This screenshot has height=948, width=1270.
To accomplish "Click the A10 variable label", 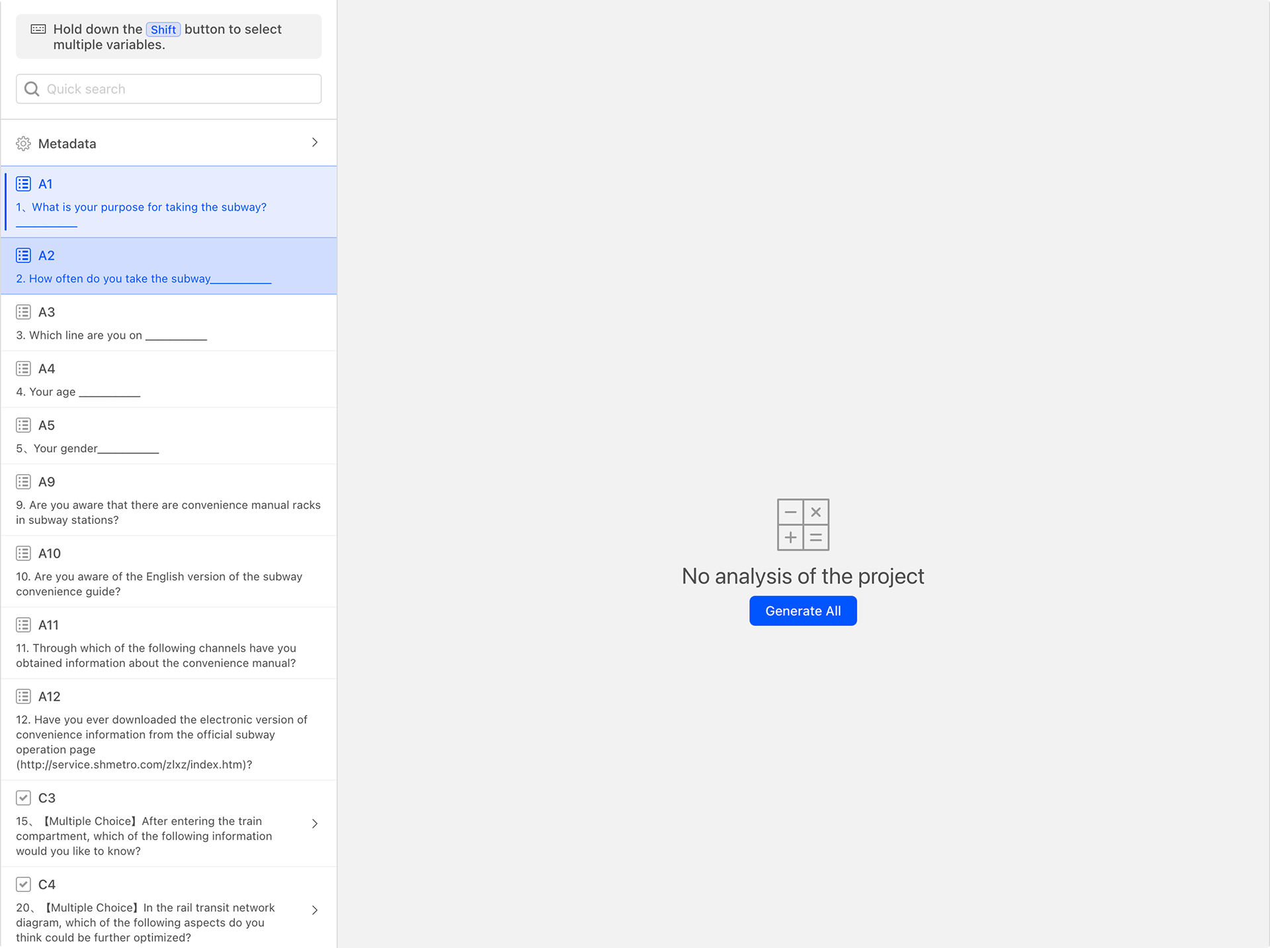I will coord(50,553).
